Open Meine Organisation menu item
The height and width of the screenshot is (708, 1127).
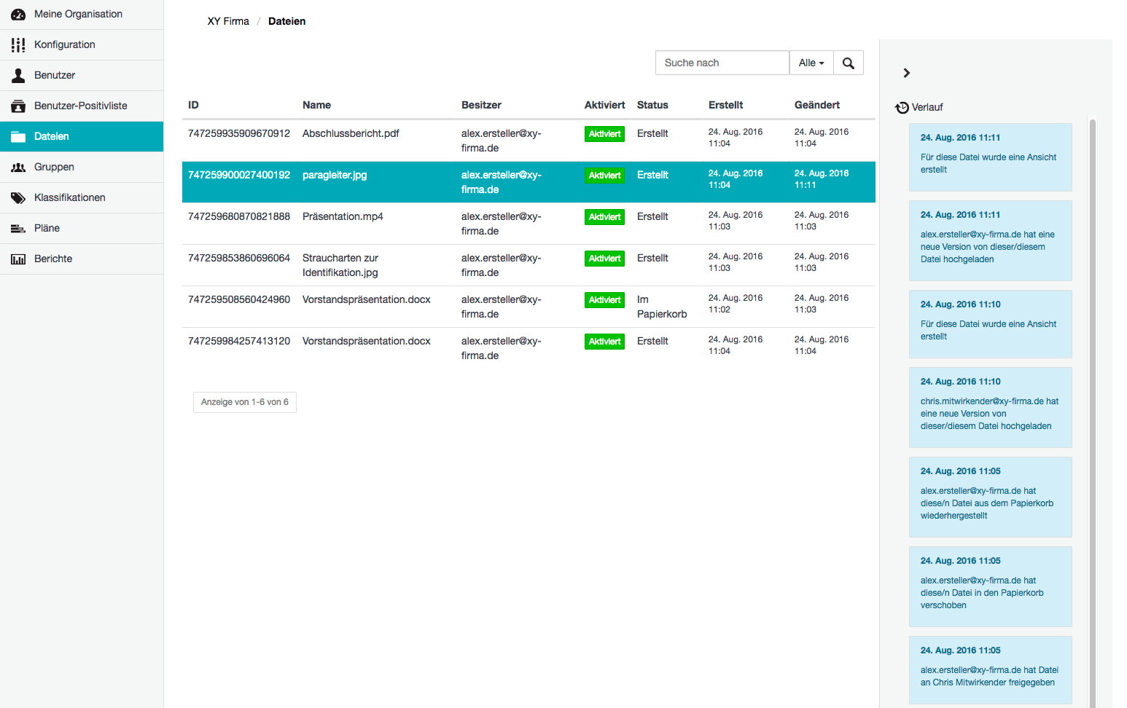[x=82, y=15]
